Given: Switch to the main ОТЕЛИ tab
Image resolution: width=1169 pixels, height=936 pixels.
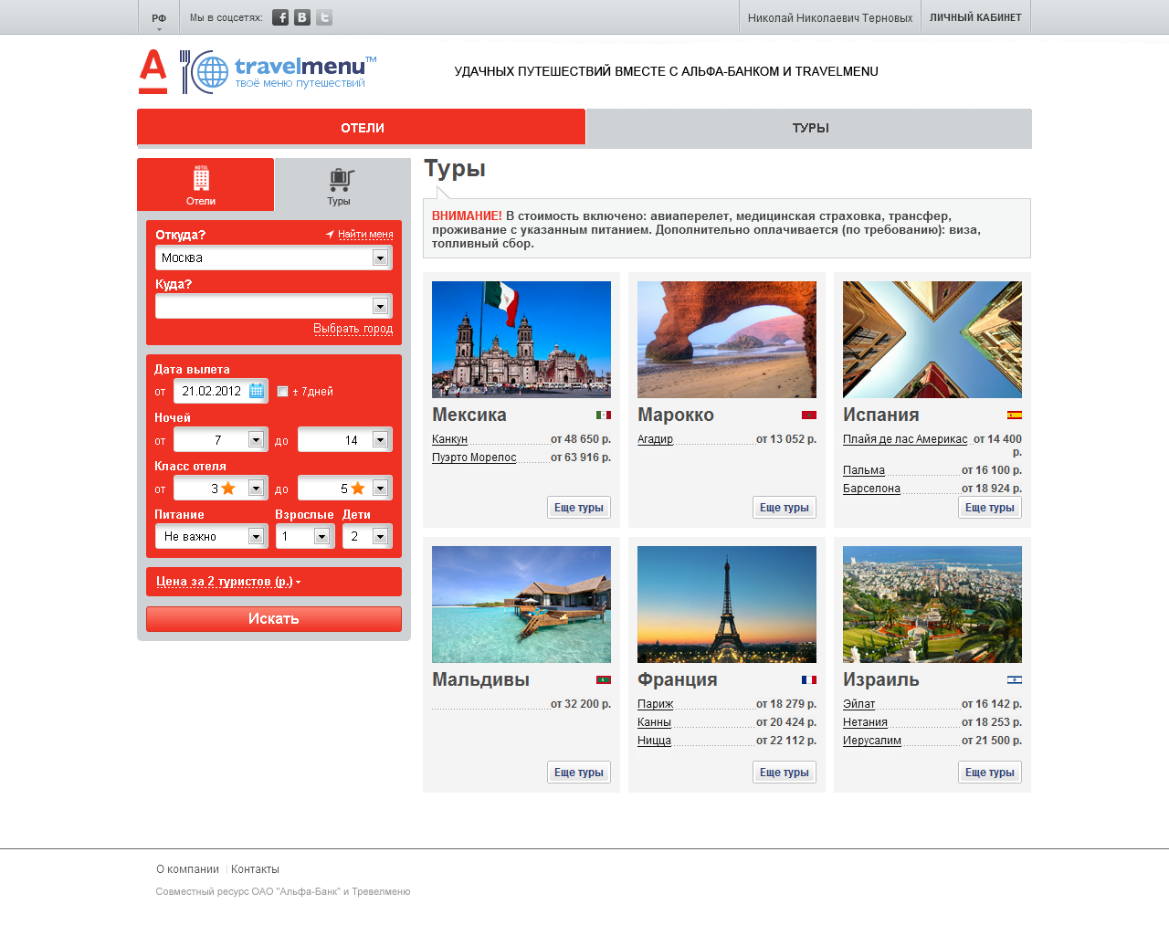Looking at the screenshot, I should (x=362, y=128).
